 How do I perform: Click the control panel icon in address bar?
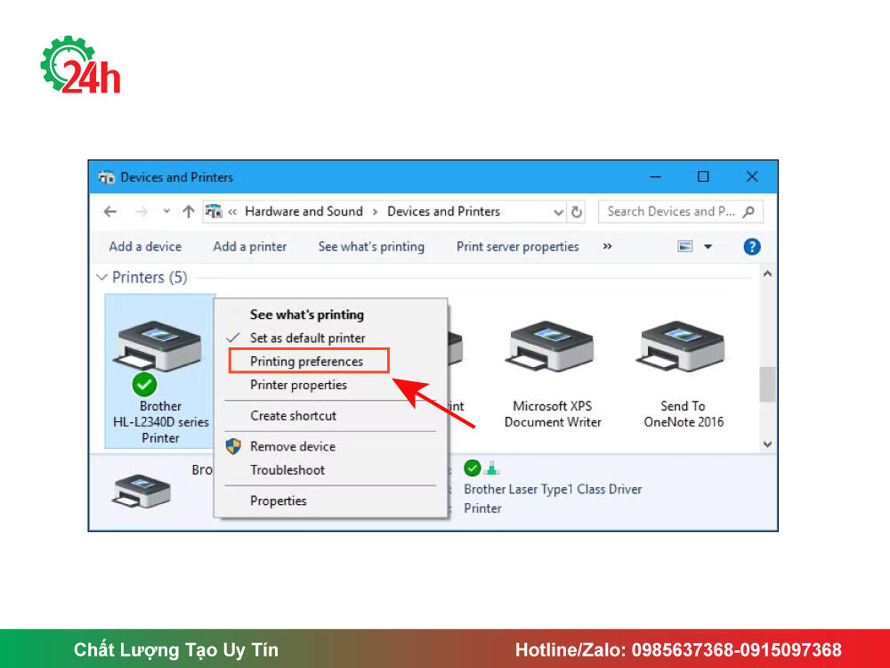coord(214,212)
